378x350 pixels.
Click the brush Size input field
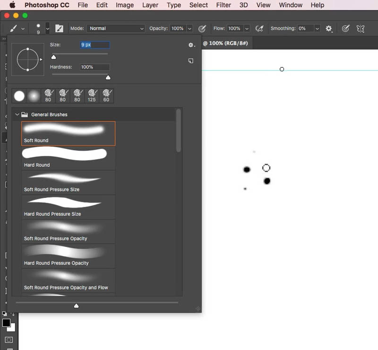(95, 45)
